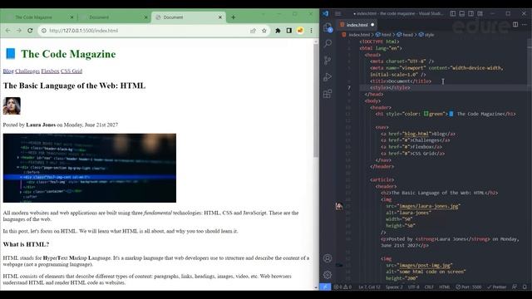The image size is (532, 299).
Task: Change the UTF-8 encoding in status bar
Action: [x=414, y=287]
